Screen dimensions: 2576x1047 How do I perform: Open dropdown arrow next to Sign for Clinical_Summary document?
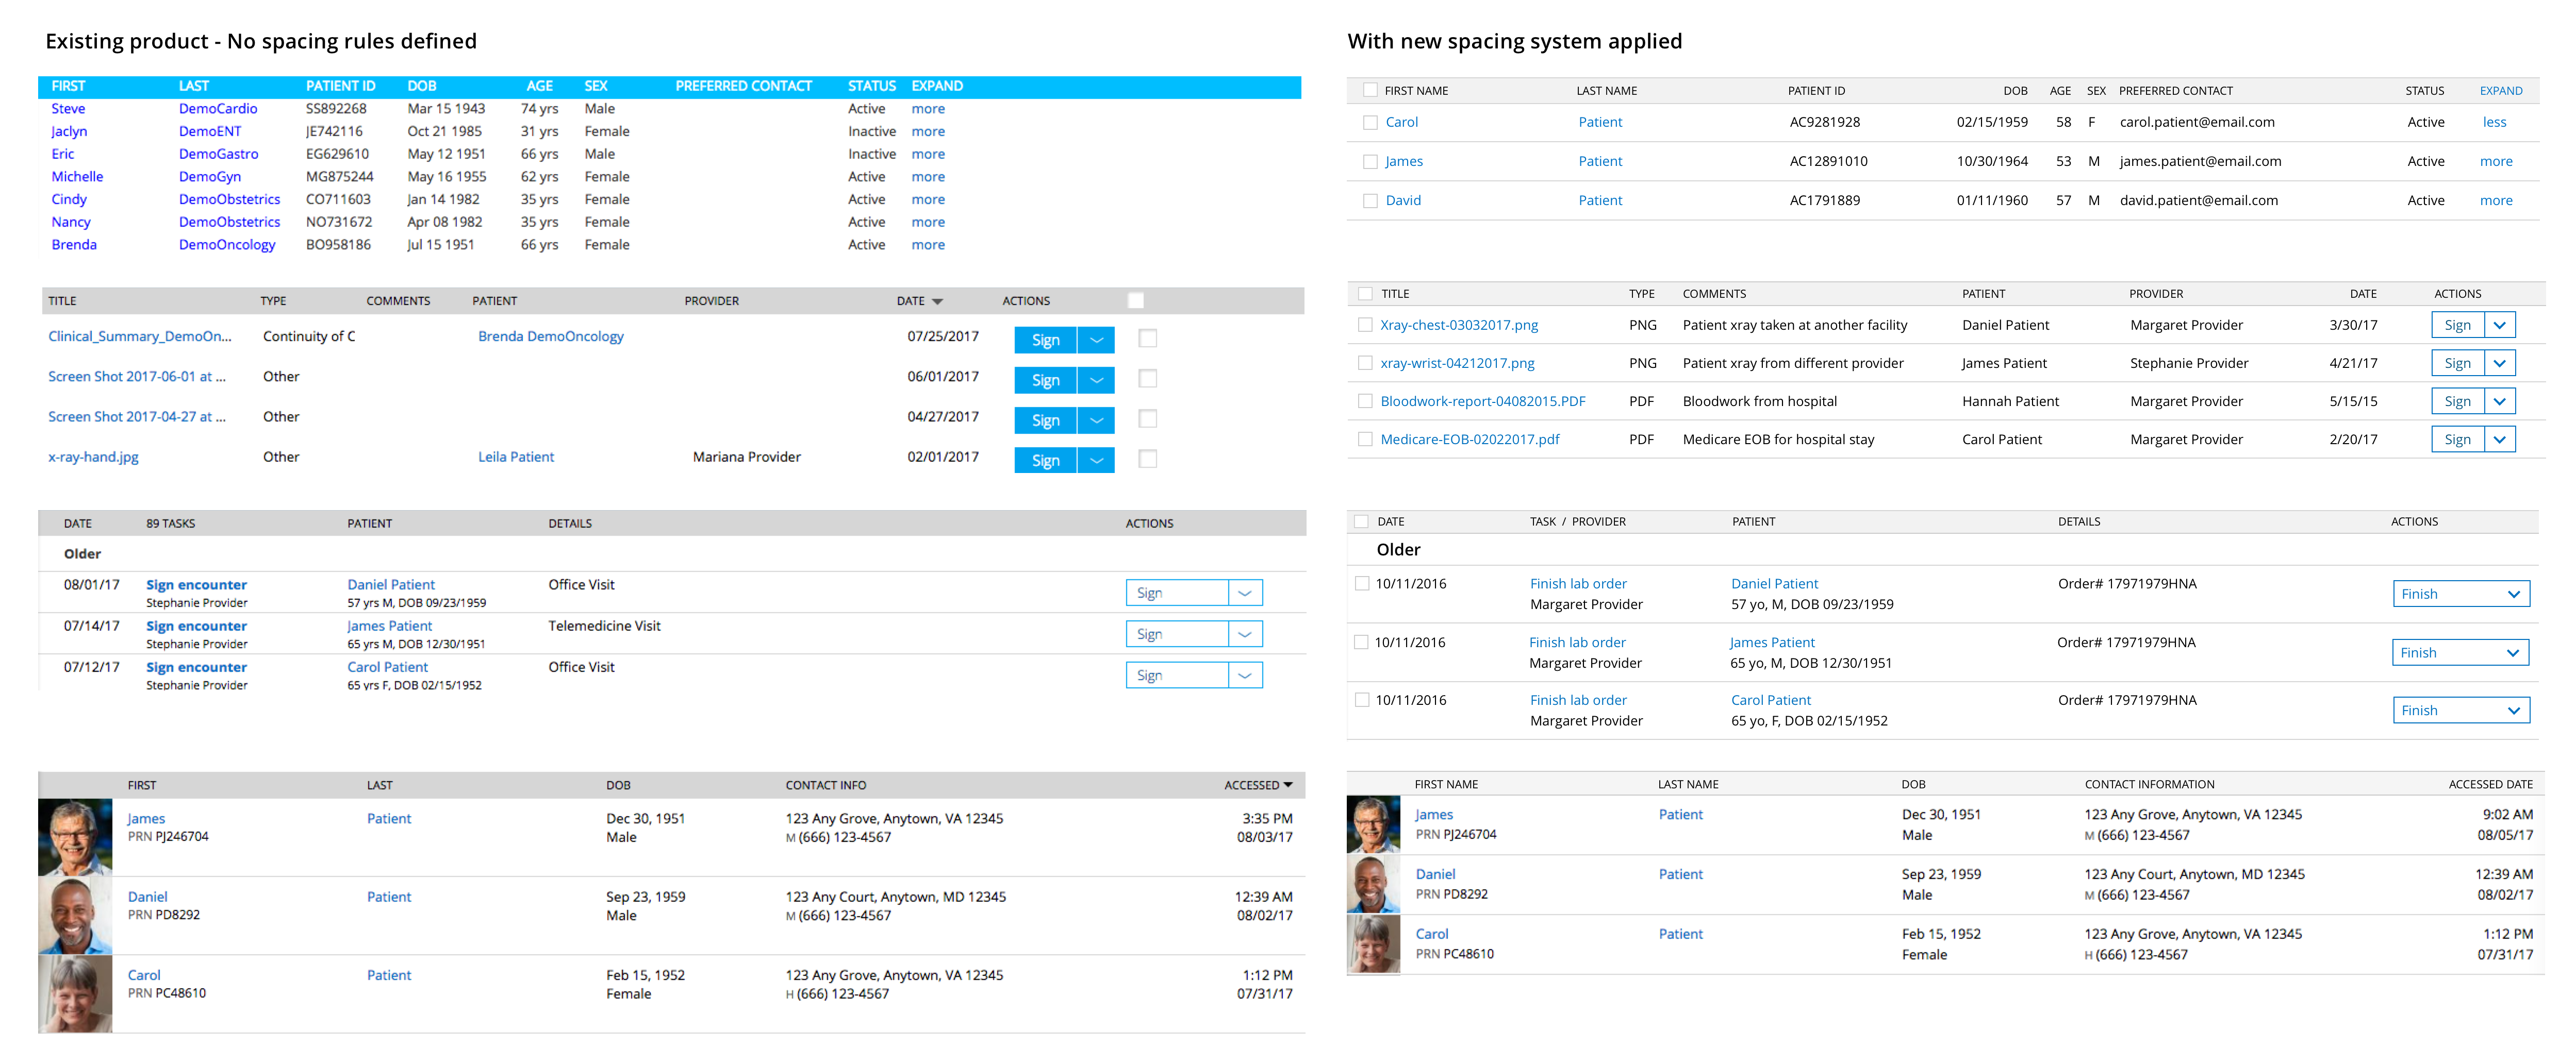(x=1096, y=341)
